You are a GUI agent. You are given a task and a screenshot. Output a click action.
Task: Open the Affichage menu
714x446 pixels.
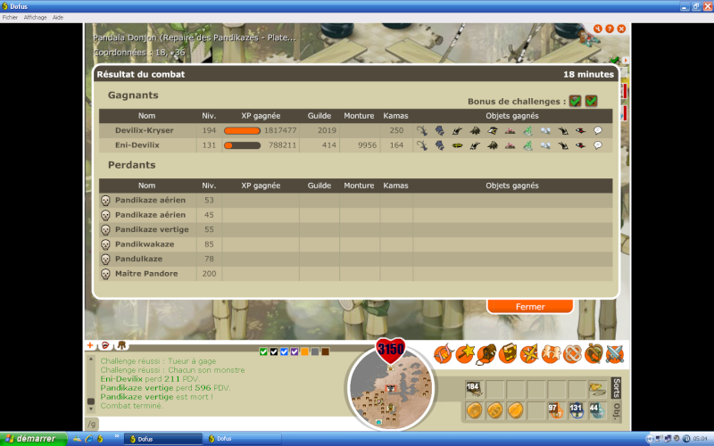pos(35,17)
